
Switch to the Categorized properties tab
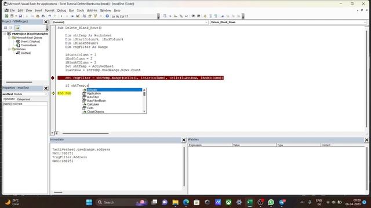click(23, 99)
